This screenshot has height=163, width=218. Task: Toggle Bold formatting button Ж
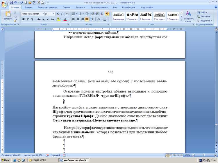pyautogui.click(x=24, y=19)
